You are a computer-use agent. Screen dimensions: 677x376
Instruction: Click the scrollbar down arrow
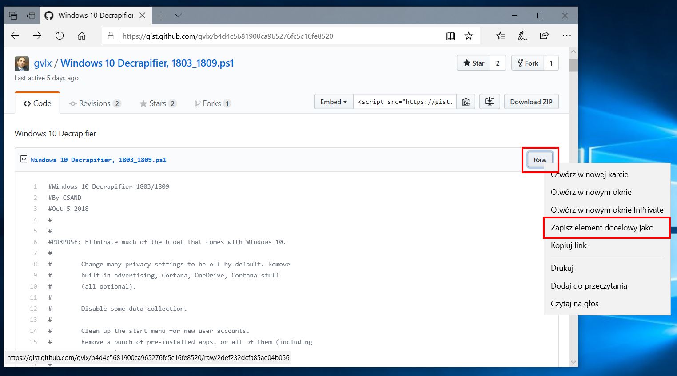coord(573,362)
